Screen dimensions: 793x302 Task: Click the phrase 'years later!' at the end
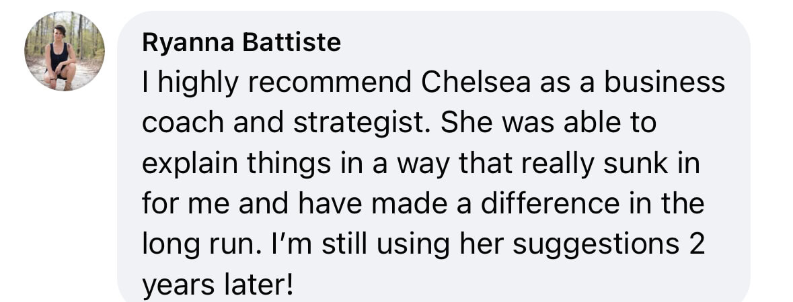coord(217,285)
